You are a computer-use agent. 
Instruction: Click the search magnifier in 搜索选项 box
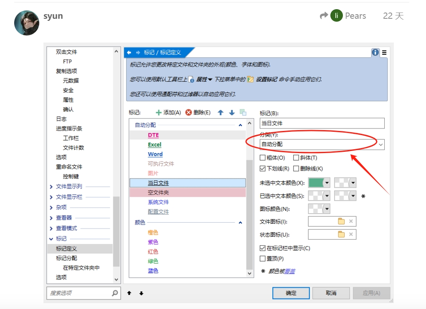click(x=115, y=293)
